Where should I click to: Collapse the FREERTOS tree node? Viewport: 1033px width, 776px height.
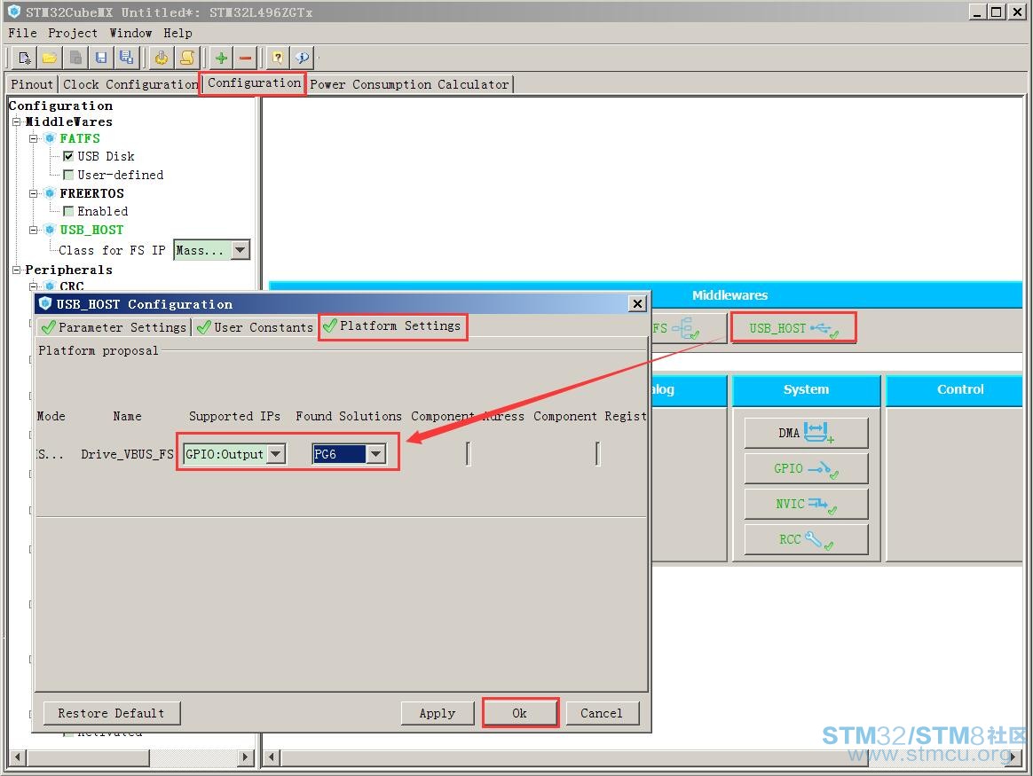[x=34, y=193]
